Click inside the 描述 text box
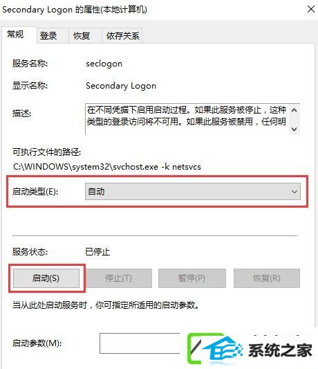Viewport: 318px width, 369px height. pyautogui.click(x=187, y=119)
